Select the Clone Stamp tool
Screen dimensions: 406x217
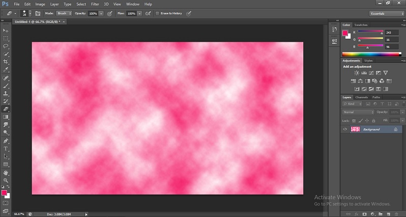click(x=6, y=94)
